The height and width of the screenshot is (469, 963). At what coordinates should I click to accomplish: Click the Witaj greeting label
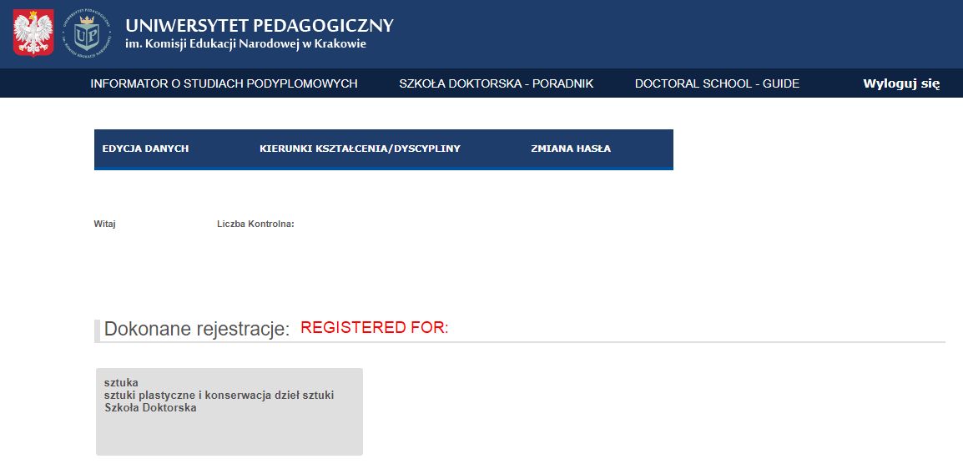coord(104,224)
